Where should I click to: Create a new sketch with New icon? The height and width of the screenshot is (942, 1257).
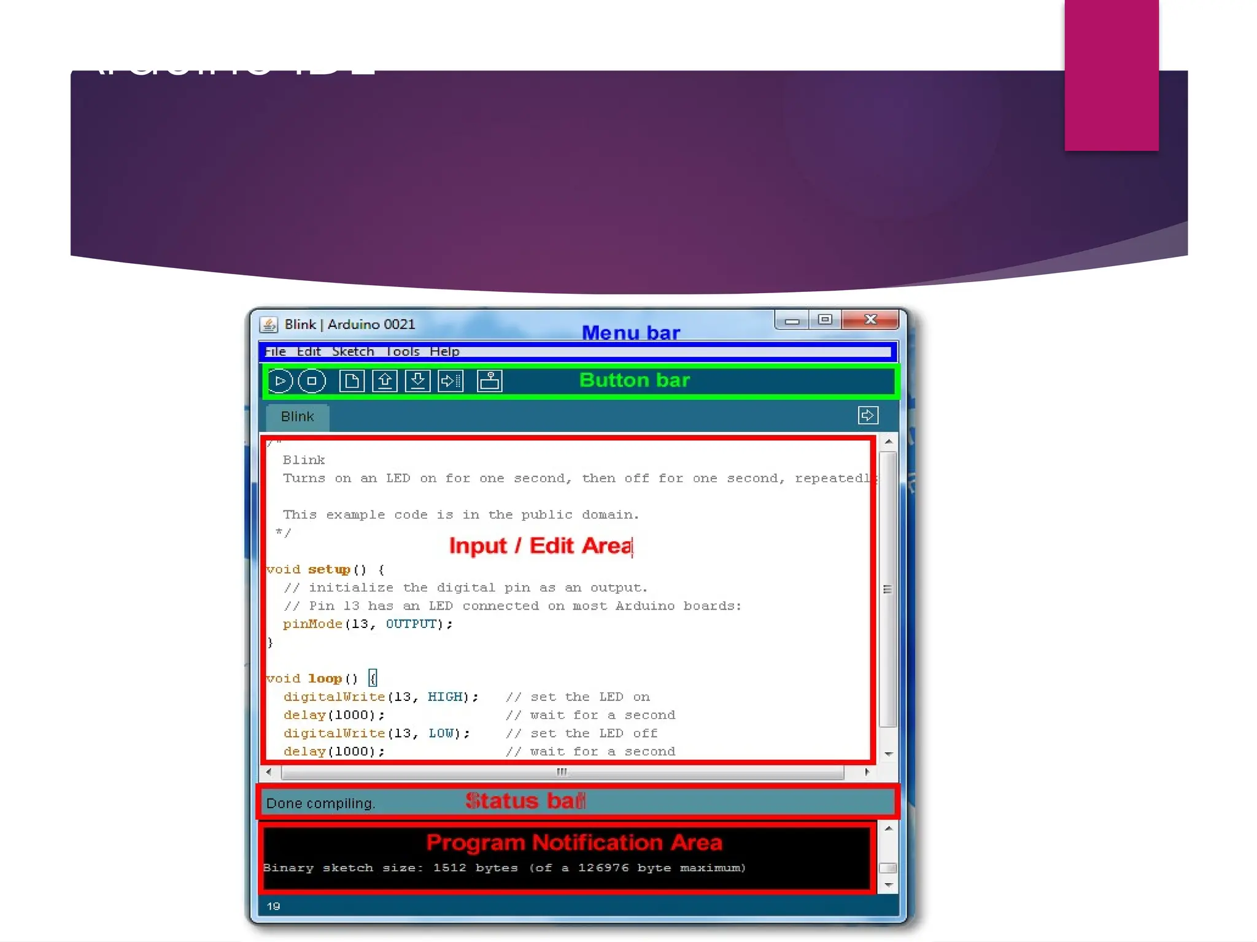(x=352, y=381)
